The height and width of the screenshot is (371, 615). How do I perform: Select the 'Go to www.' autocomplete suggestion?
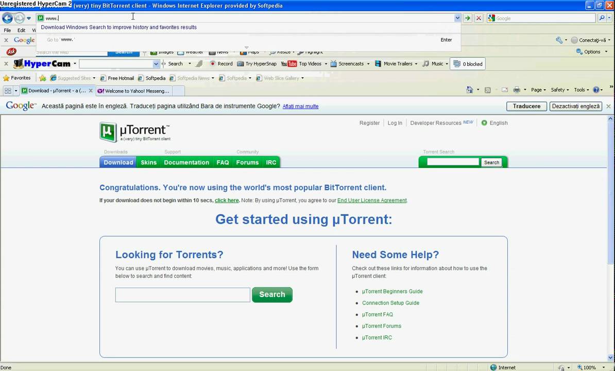click(x=249, y=40)
